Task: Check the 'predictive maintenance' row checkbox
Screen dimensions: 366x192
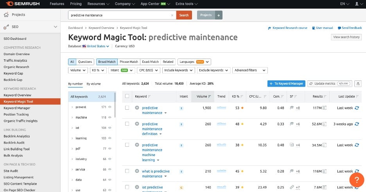Action: pos(127,108)
